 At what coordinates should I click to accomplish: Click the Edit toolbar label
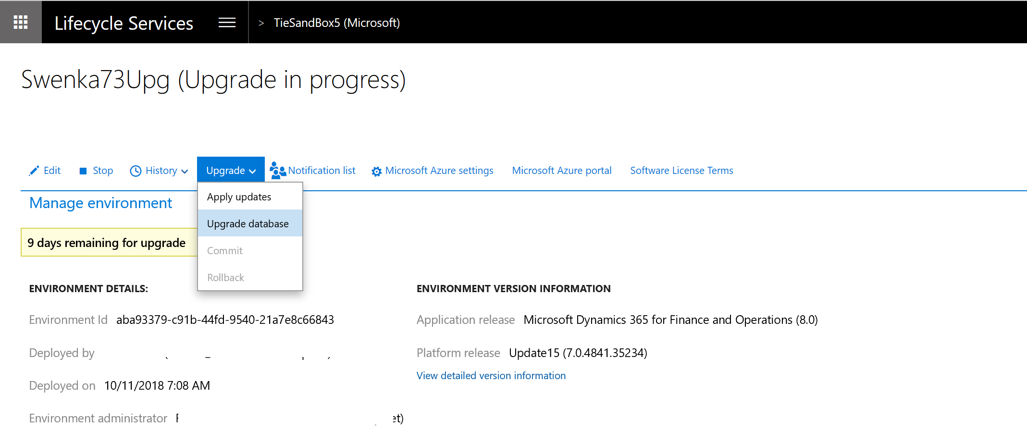(x=52, y=171)
